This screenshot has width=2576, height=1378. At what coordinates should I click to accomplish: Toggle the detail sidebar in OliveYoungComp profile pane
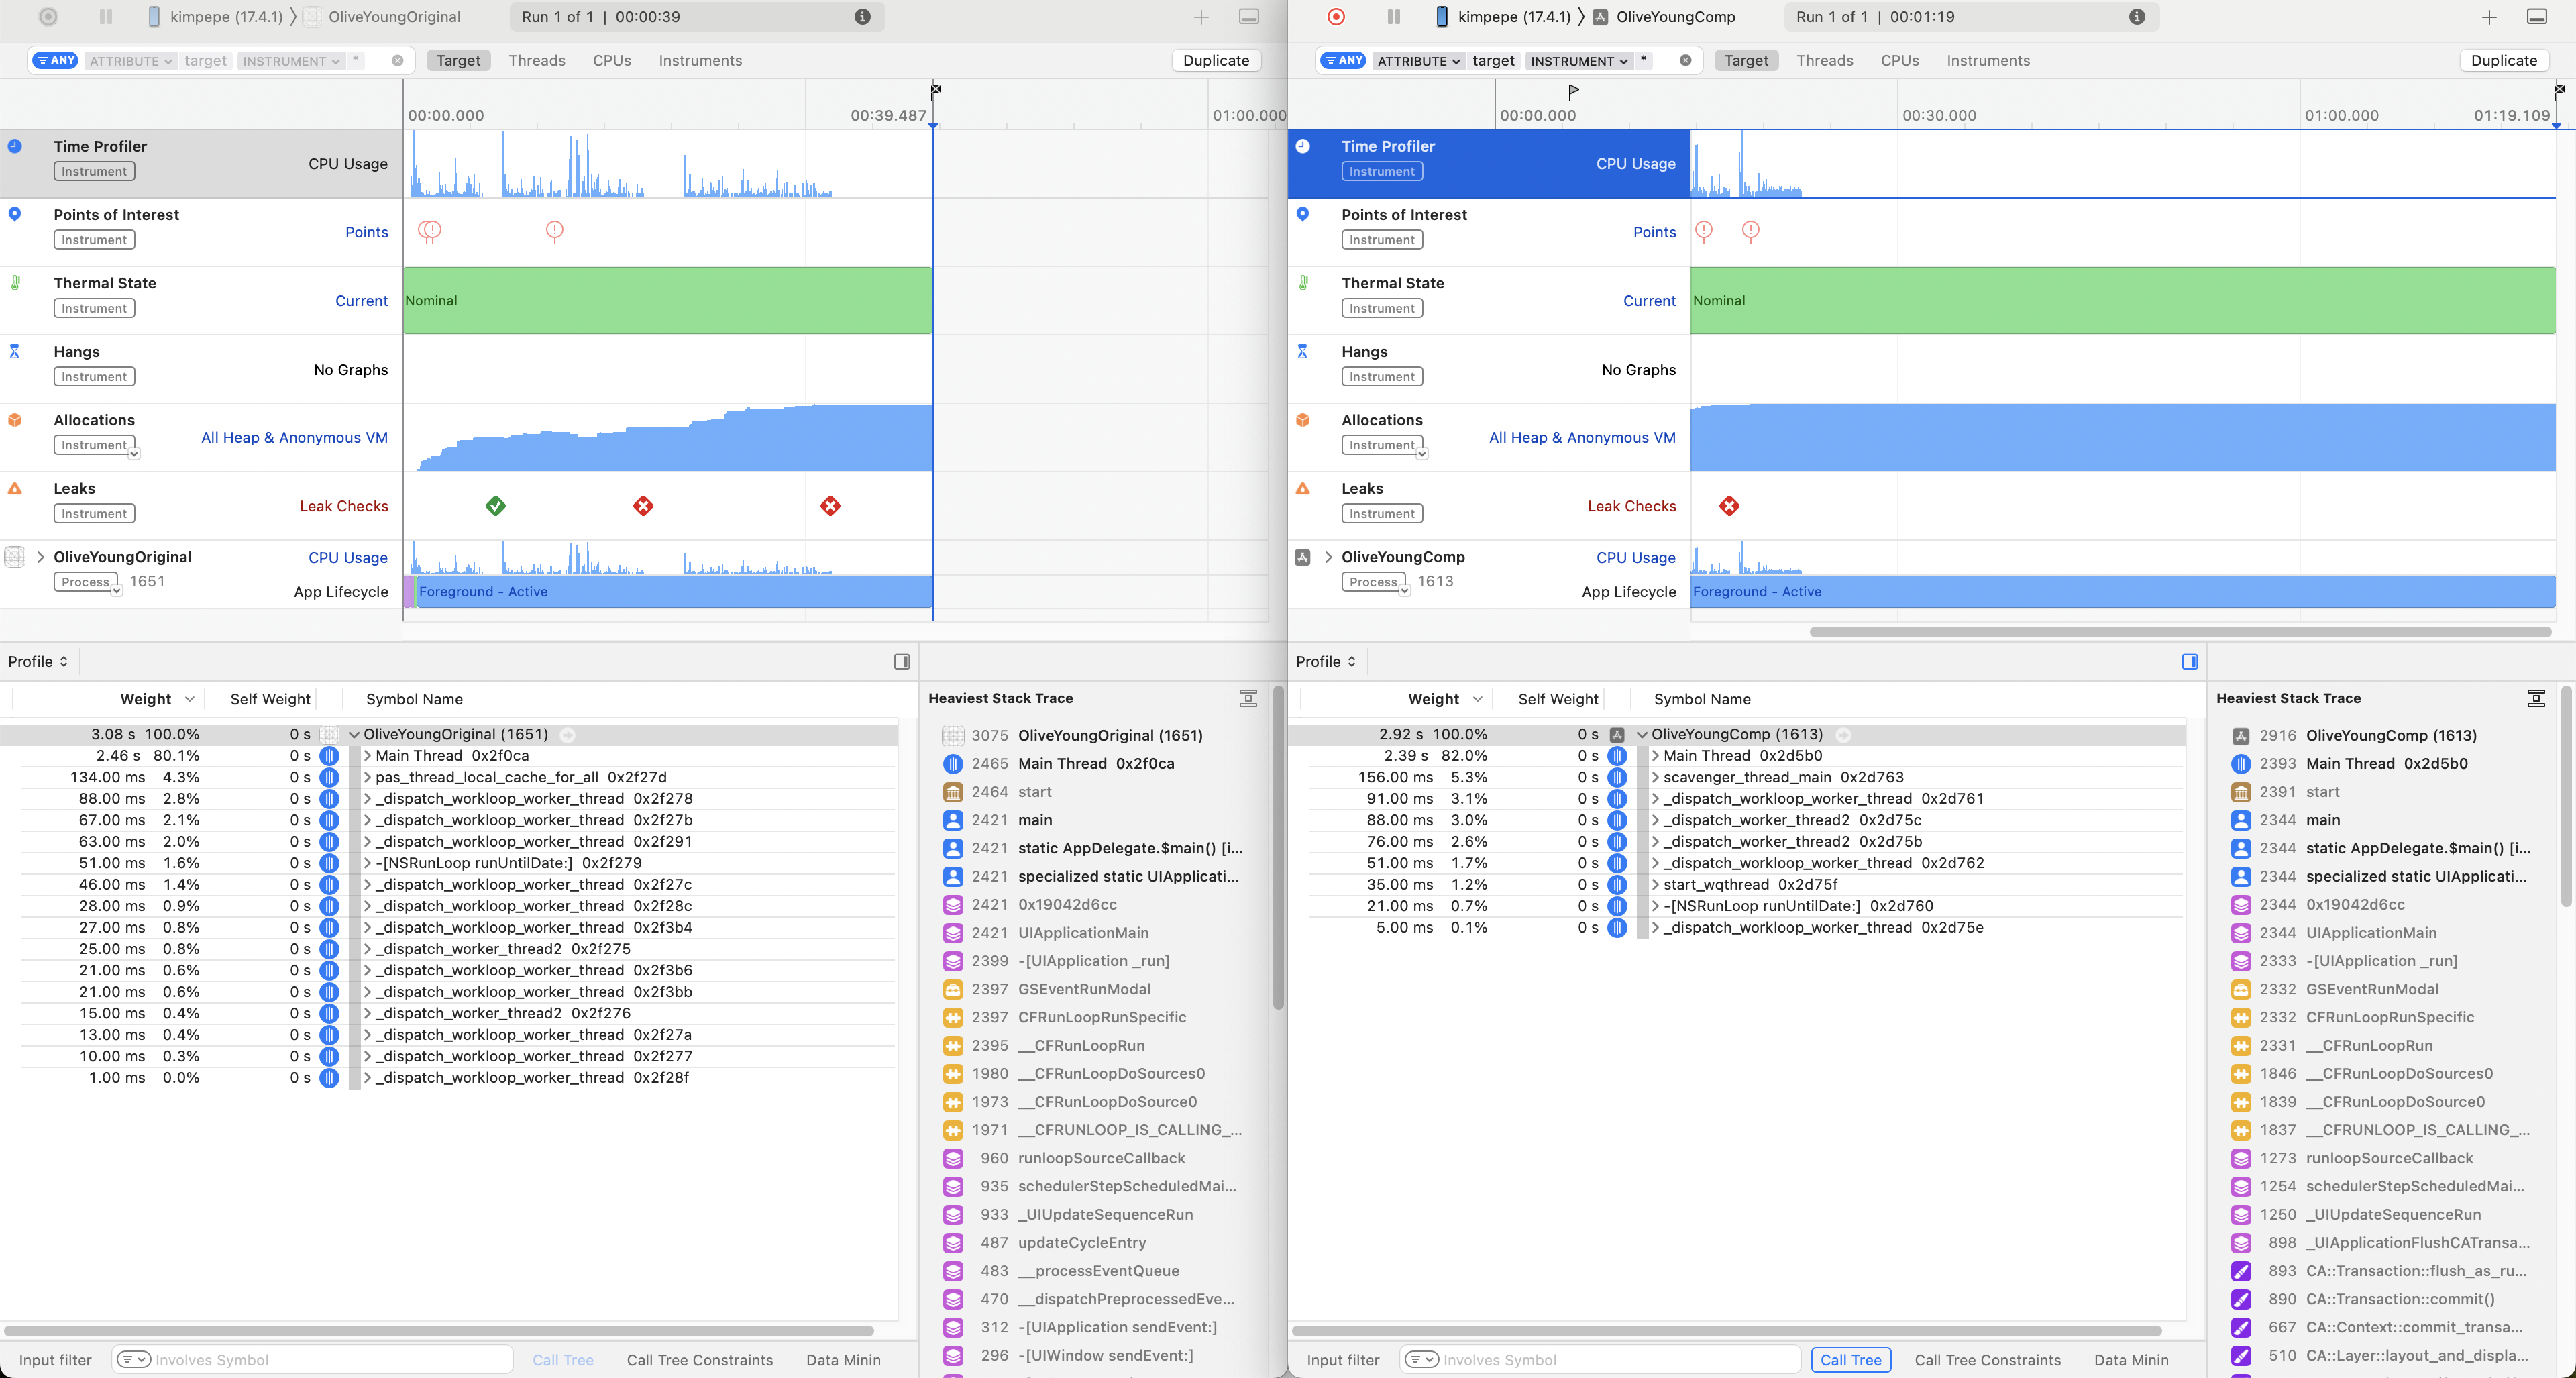2190,661
